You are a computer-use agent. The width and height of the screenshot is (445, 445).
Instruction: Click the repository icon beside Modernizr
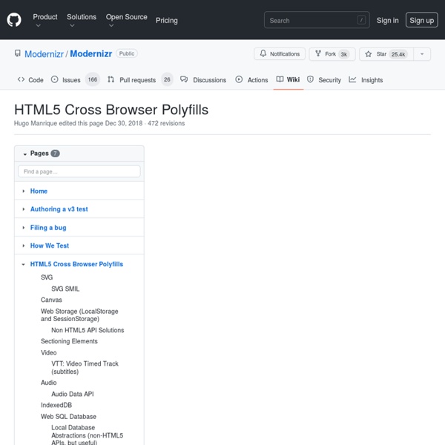[18, 53]
